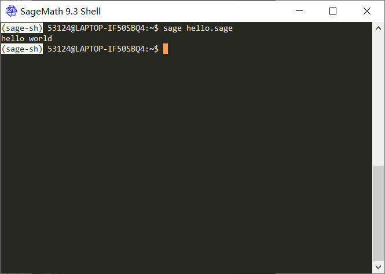Click the "SageMath 9.3 Shell" title text
The width and height of the screenshot is (385, 274).
point(60,12)
